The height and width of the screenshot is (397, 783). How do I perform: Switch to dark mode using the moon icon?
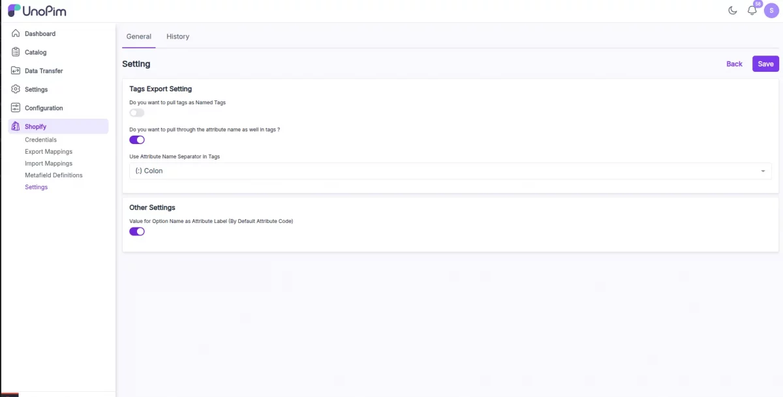point(732,10)
